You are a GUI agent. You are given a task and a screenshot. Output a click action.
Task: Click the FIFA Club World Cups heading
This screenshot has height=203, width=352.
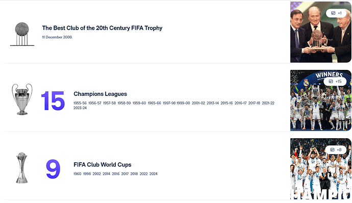click(x=103, y=165)
